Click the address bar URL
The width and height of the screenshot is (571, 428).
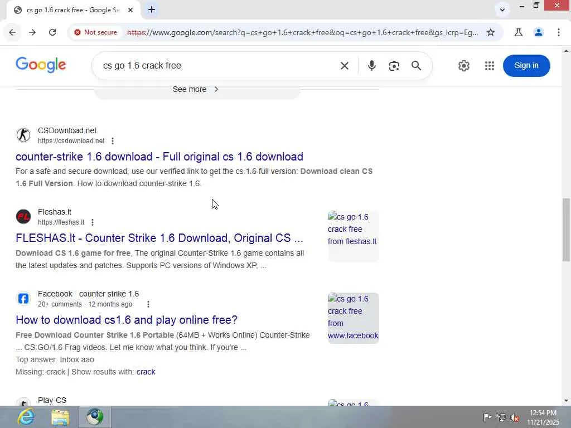302,32
